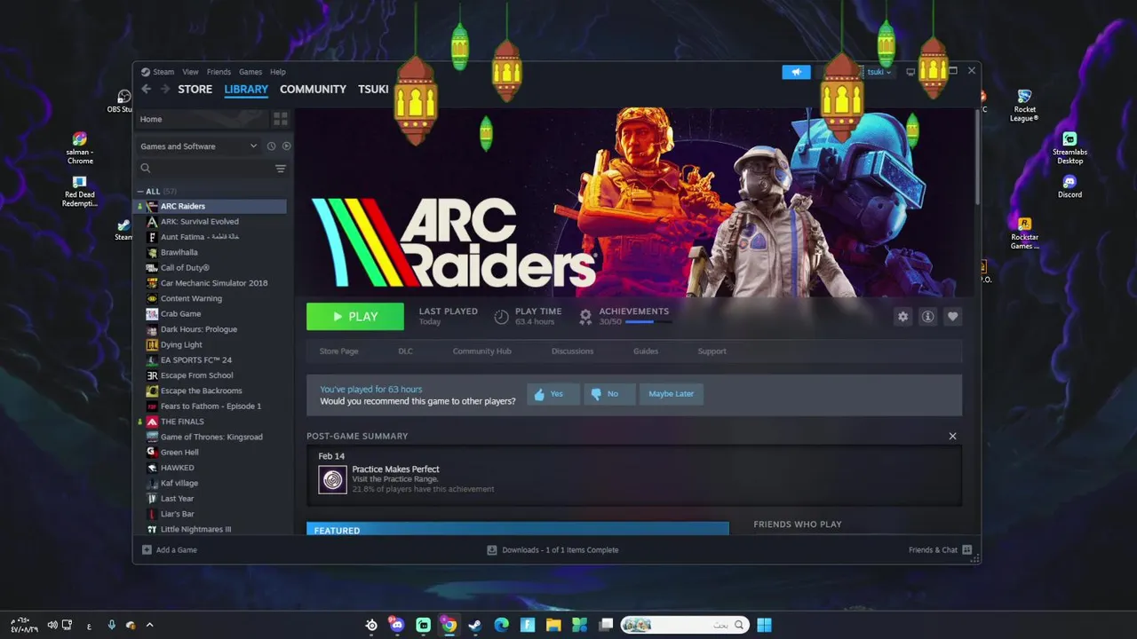Click Add a Game plus icon
The image size is (1137, 639).
147,550
